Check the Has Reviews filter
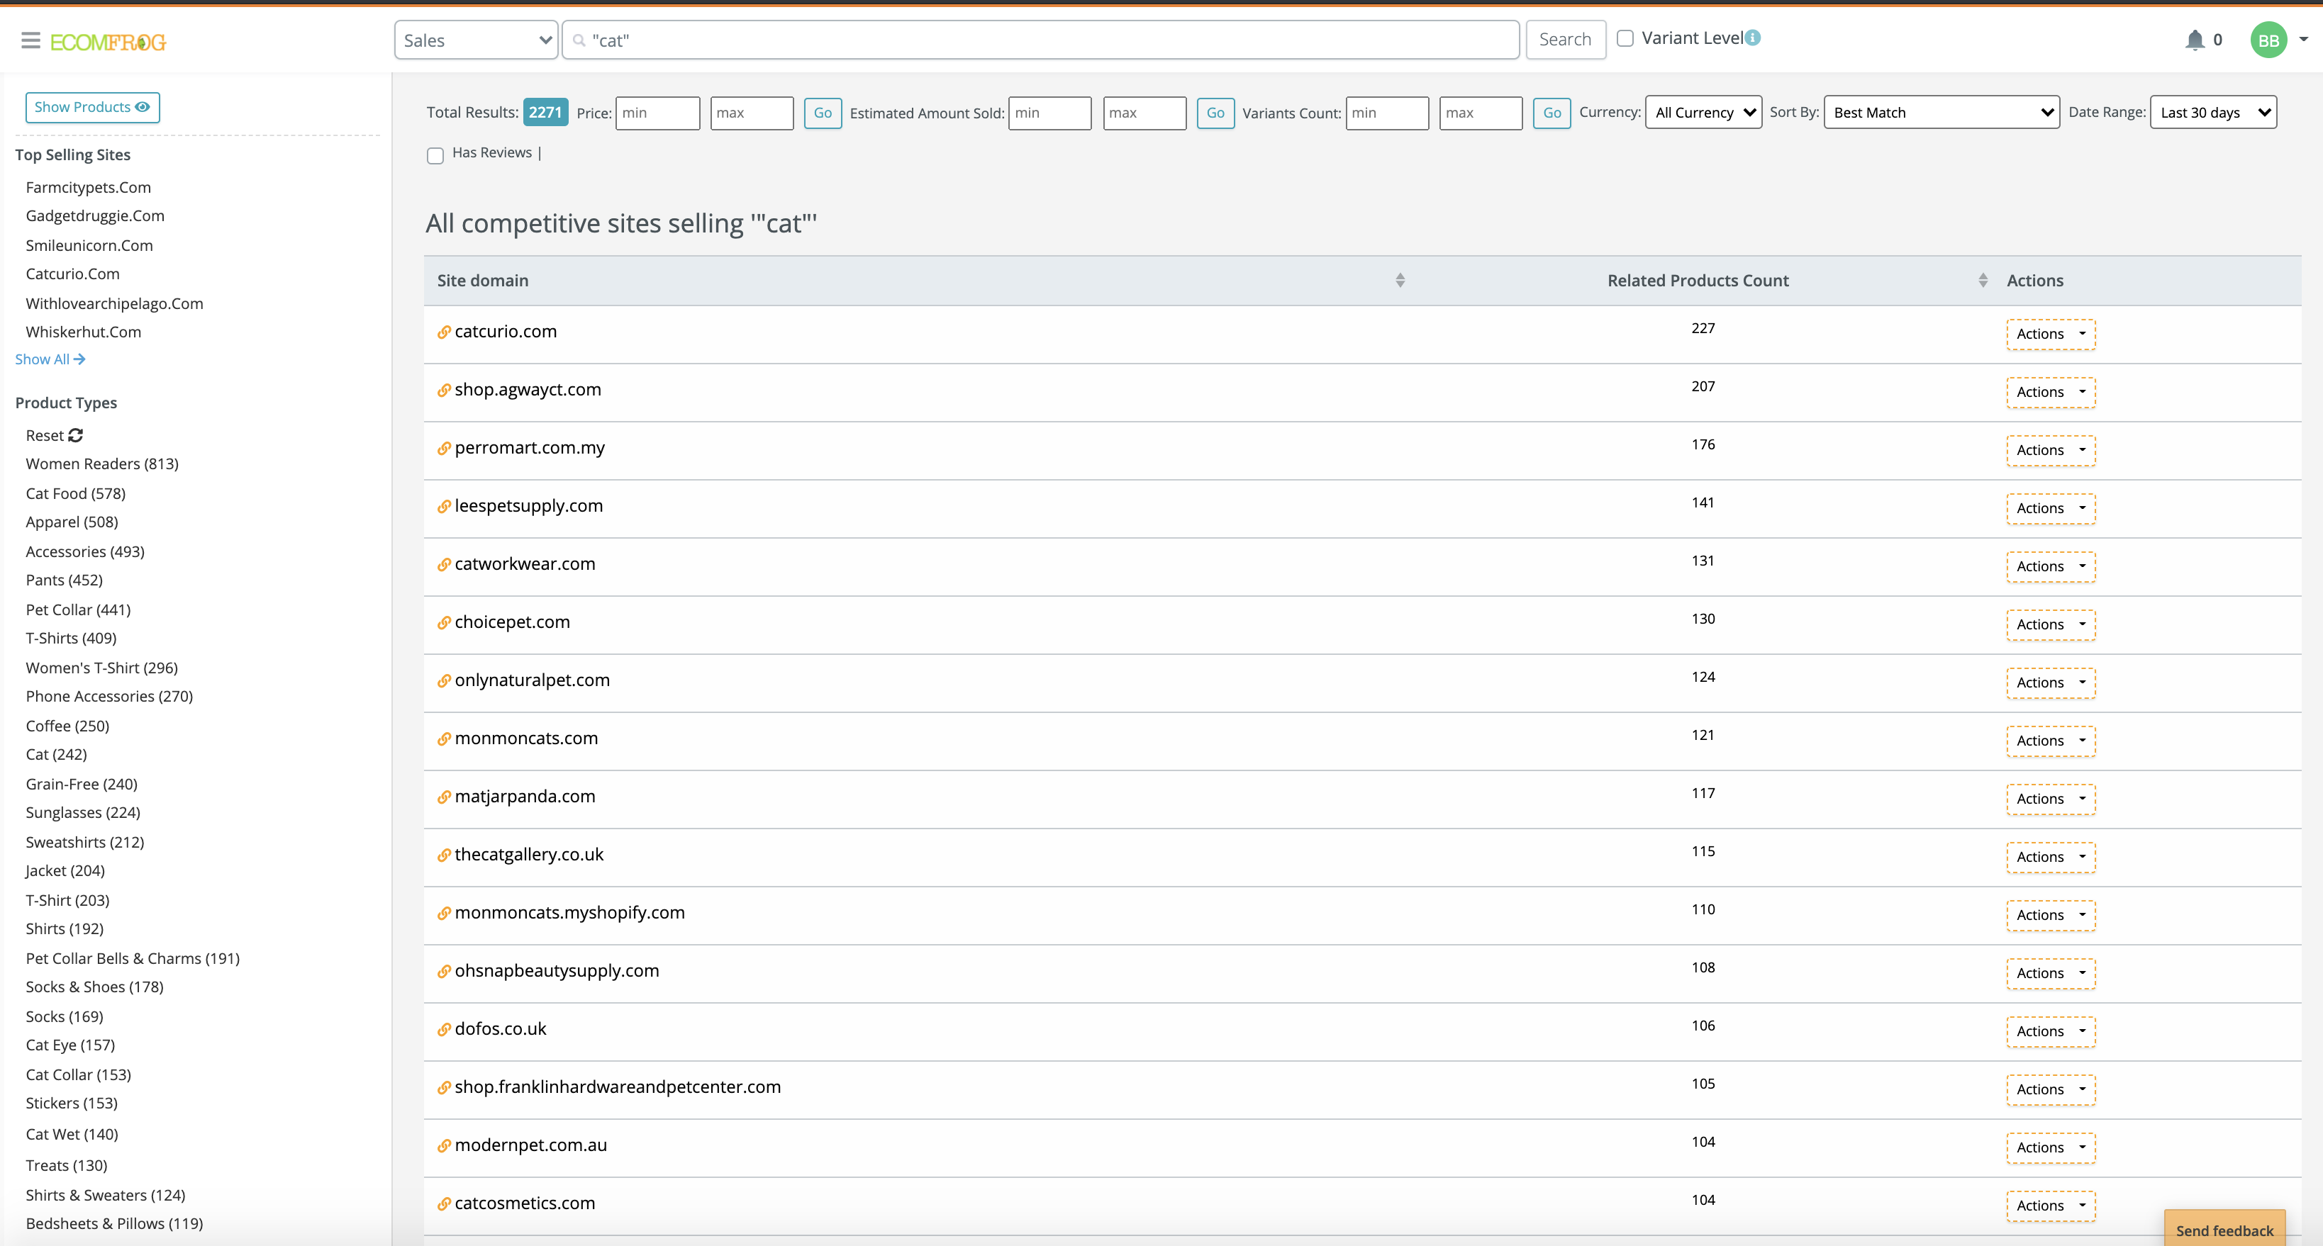 click(x=435, y=155)
